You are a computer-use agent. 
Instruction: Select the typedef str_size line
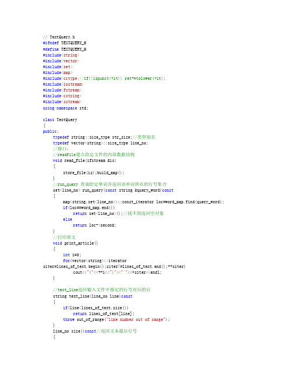104,137
